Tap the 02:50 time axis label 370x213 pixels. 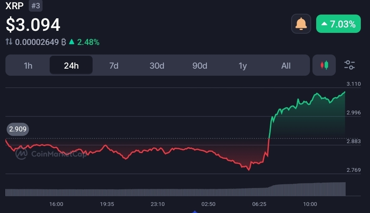coord(209,204)
